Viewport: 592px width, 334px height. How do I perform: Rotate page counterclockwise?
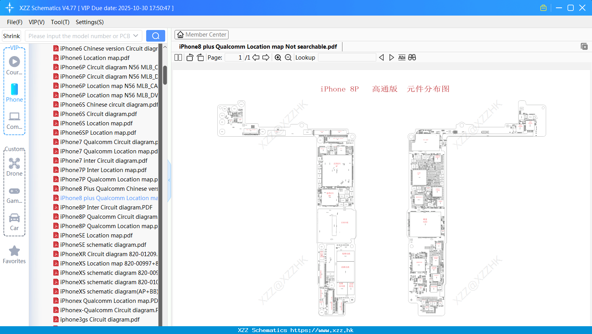point(190,58)
